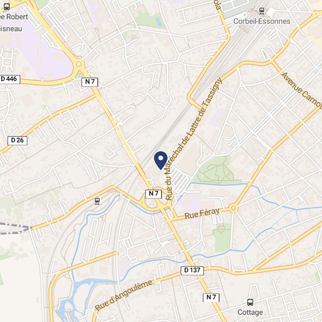Select the D 137 road shield

pyautogui.click(x=192, y=270)
